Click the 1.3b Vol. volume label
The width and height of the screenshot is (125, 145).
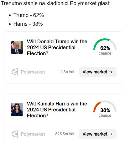[x=68, y=72]
